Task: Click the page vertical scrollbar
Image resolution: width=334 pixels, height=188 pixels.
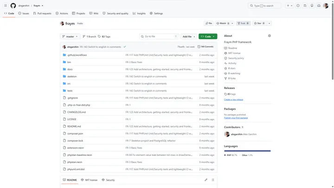Action: click(x=333, y=40)
